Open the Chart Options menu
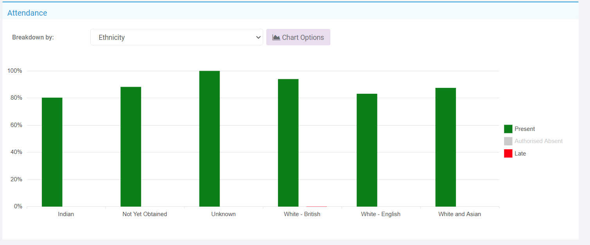 [298, 37]
